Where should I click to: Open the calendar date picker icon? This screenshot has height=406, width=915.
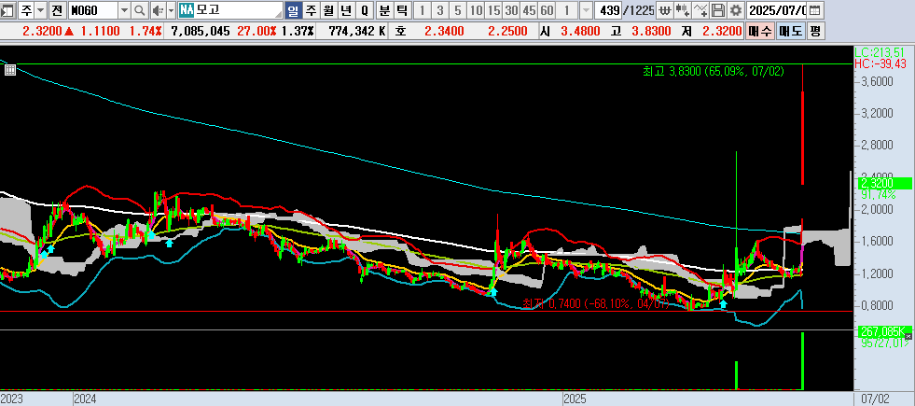(x=814, y=10)
